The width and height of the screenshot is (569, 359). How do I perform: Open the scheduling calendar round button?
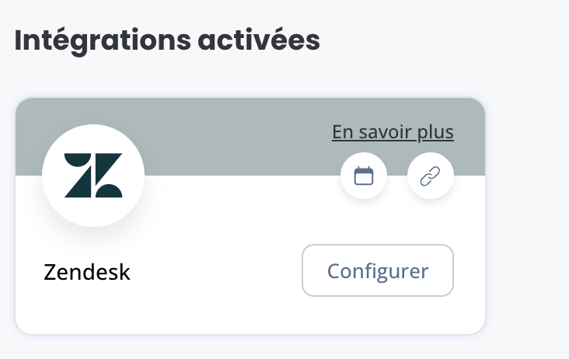[364, 176]
